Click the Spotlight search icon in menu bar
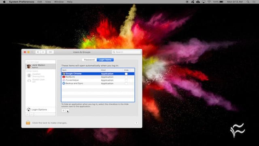259x146 pixels. click(248, 2)
